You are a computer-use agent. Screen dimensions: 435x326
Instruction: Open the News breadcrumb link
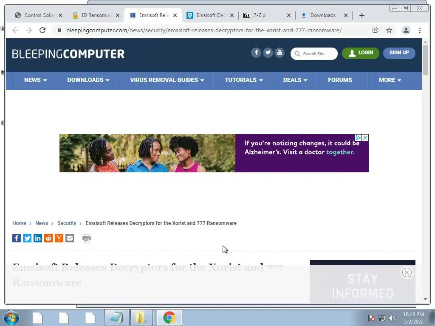pyautogui.click(x=42, y=223)
